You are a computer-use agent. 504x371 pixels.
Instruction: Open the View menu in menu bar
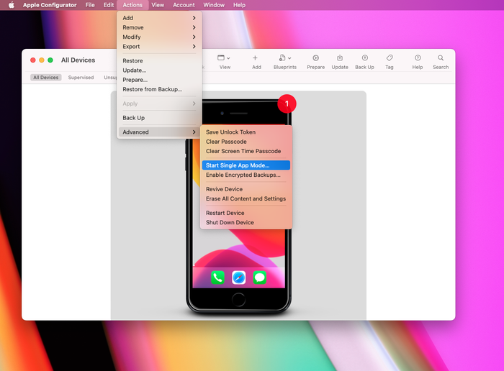tap(158, 5)
